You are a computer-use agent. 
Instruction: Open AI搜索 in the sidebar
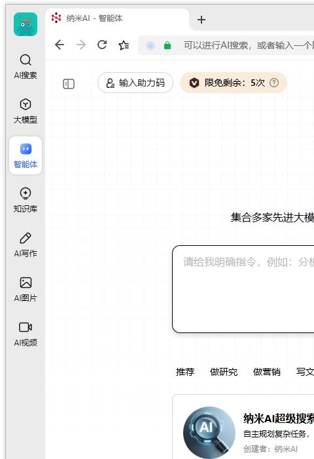click(26, 66)
